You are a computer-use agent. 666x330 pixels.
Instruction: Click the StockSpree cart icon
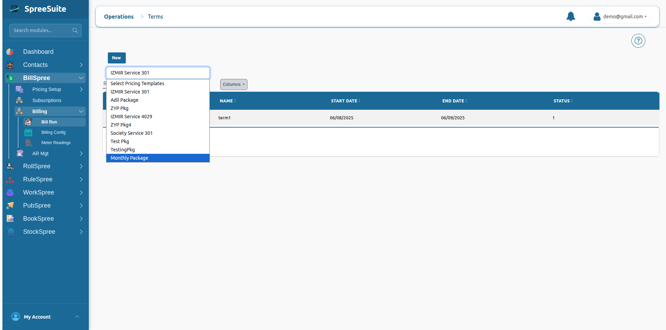(x=10, y=232)
